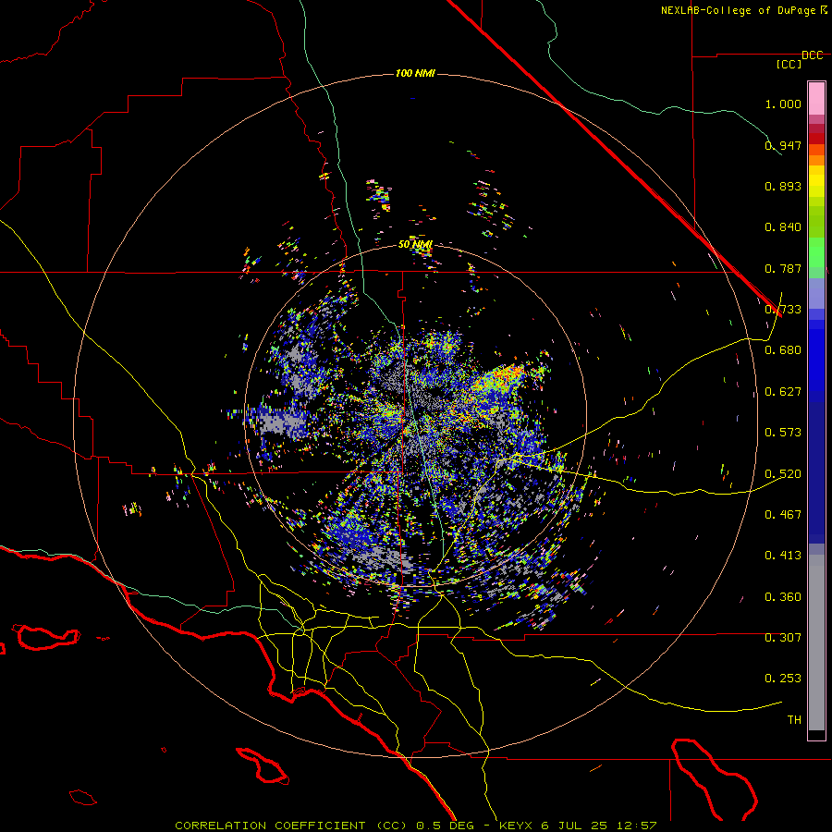Select the 0.520 legend value
This screenshot has height=832, width=832.
tap(783, 473)
